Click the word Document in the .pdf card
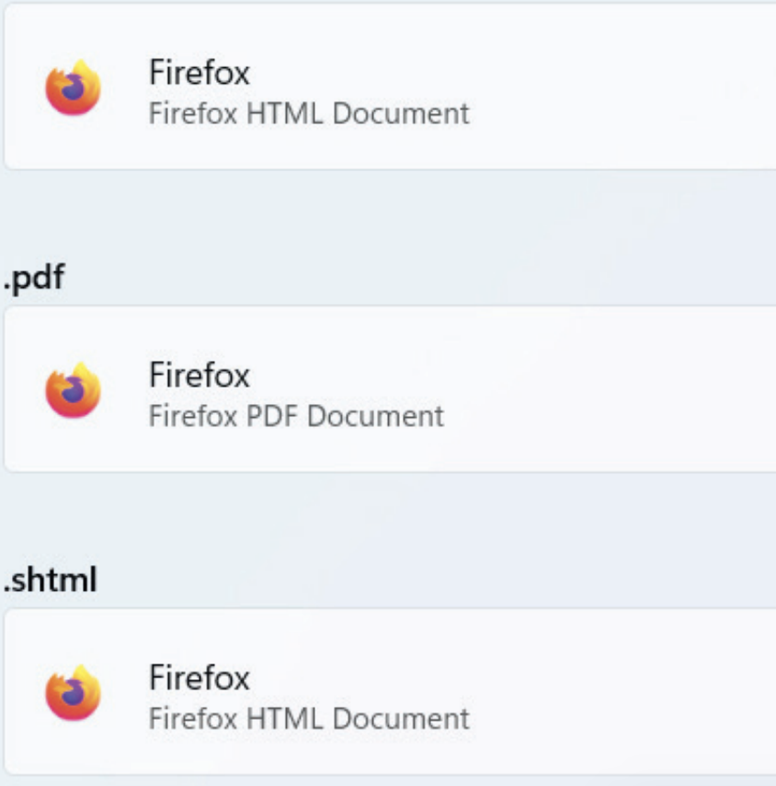This screenshot has width=776, height=786. click(374, 416)
